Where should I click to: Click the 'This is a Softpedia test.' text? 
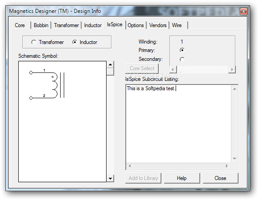click(x=151, y=88)
